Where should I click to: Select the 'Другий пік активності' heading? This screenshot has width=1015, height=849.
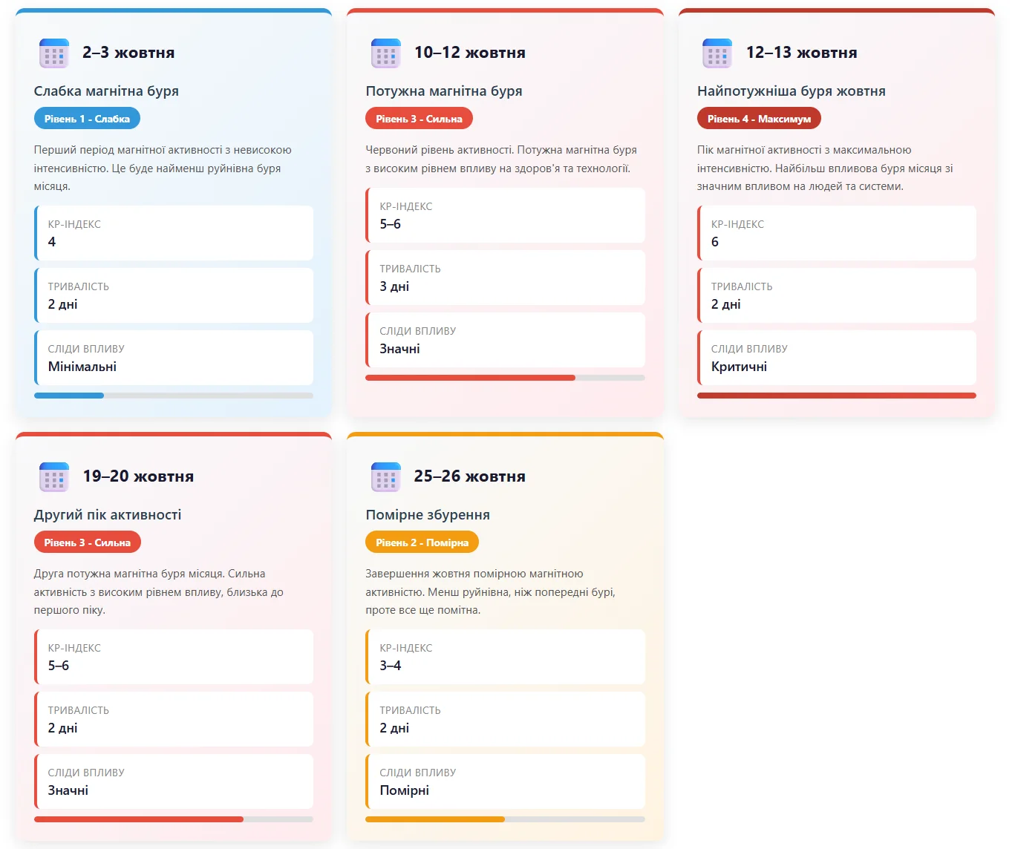point(108,515)
